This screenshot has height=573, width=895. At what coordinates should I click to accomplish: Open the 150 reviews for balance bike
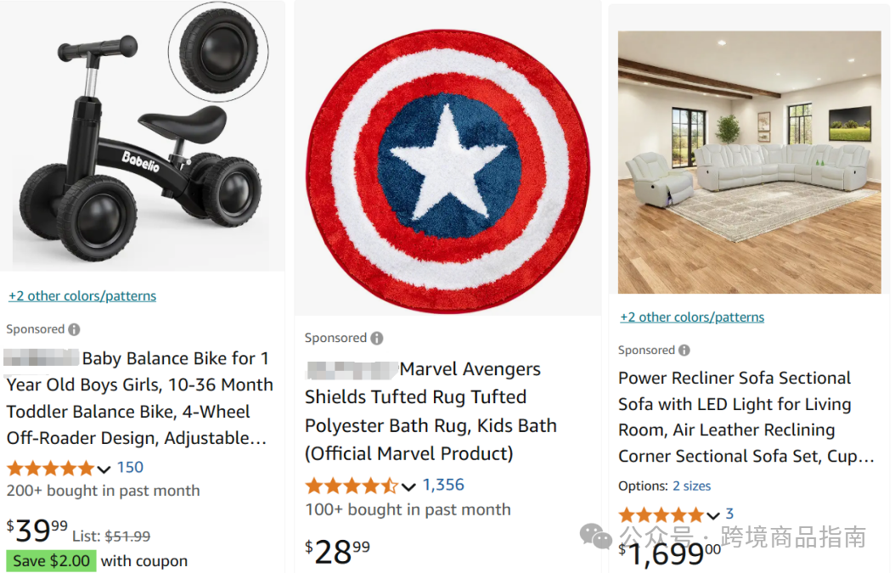(x=130, y=468)
